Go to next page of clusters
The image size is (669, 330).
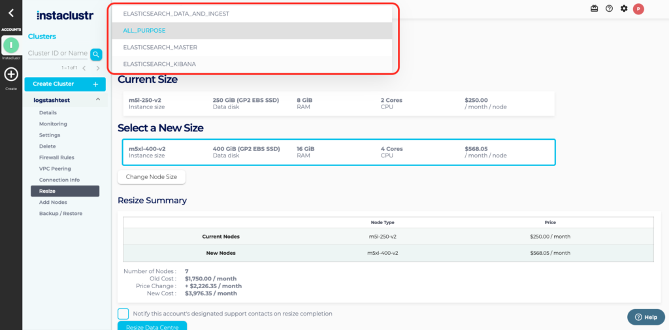point(98,68)
